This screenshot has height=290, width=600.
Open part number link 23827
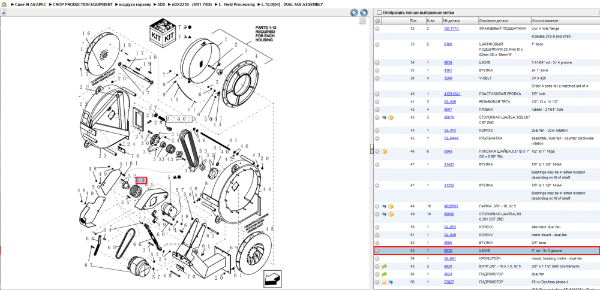coord(449,282)
